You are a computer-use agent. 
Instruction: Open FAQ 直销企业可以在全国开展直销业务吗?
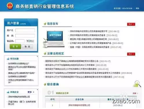[22, 68]
